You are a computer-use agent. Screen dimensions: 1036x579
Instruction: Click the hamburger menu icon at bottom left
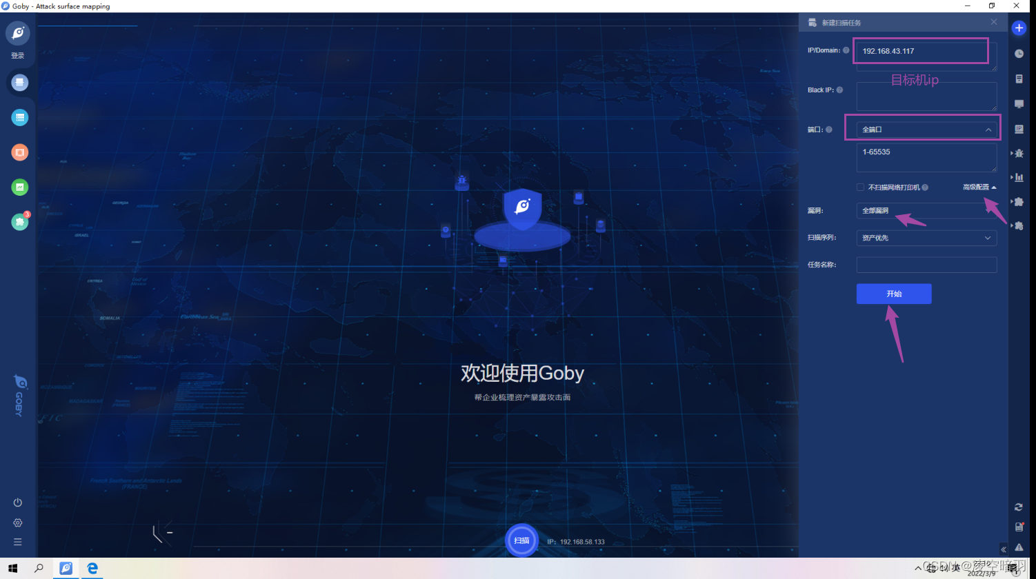click(x=18, y=542)
